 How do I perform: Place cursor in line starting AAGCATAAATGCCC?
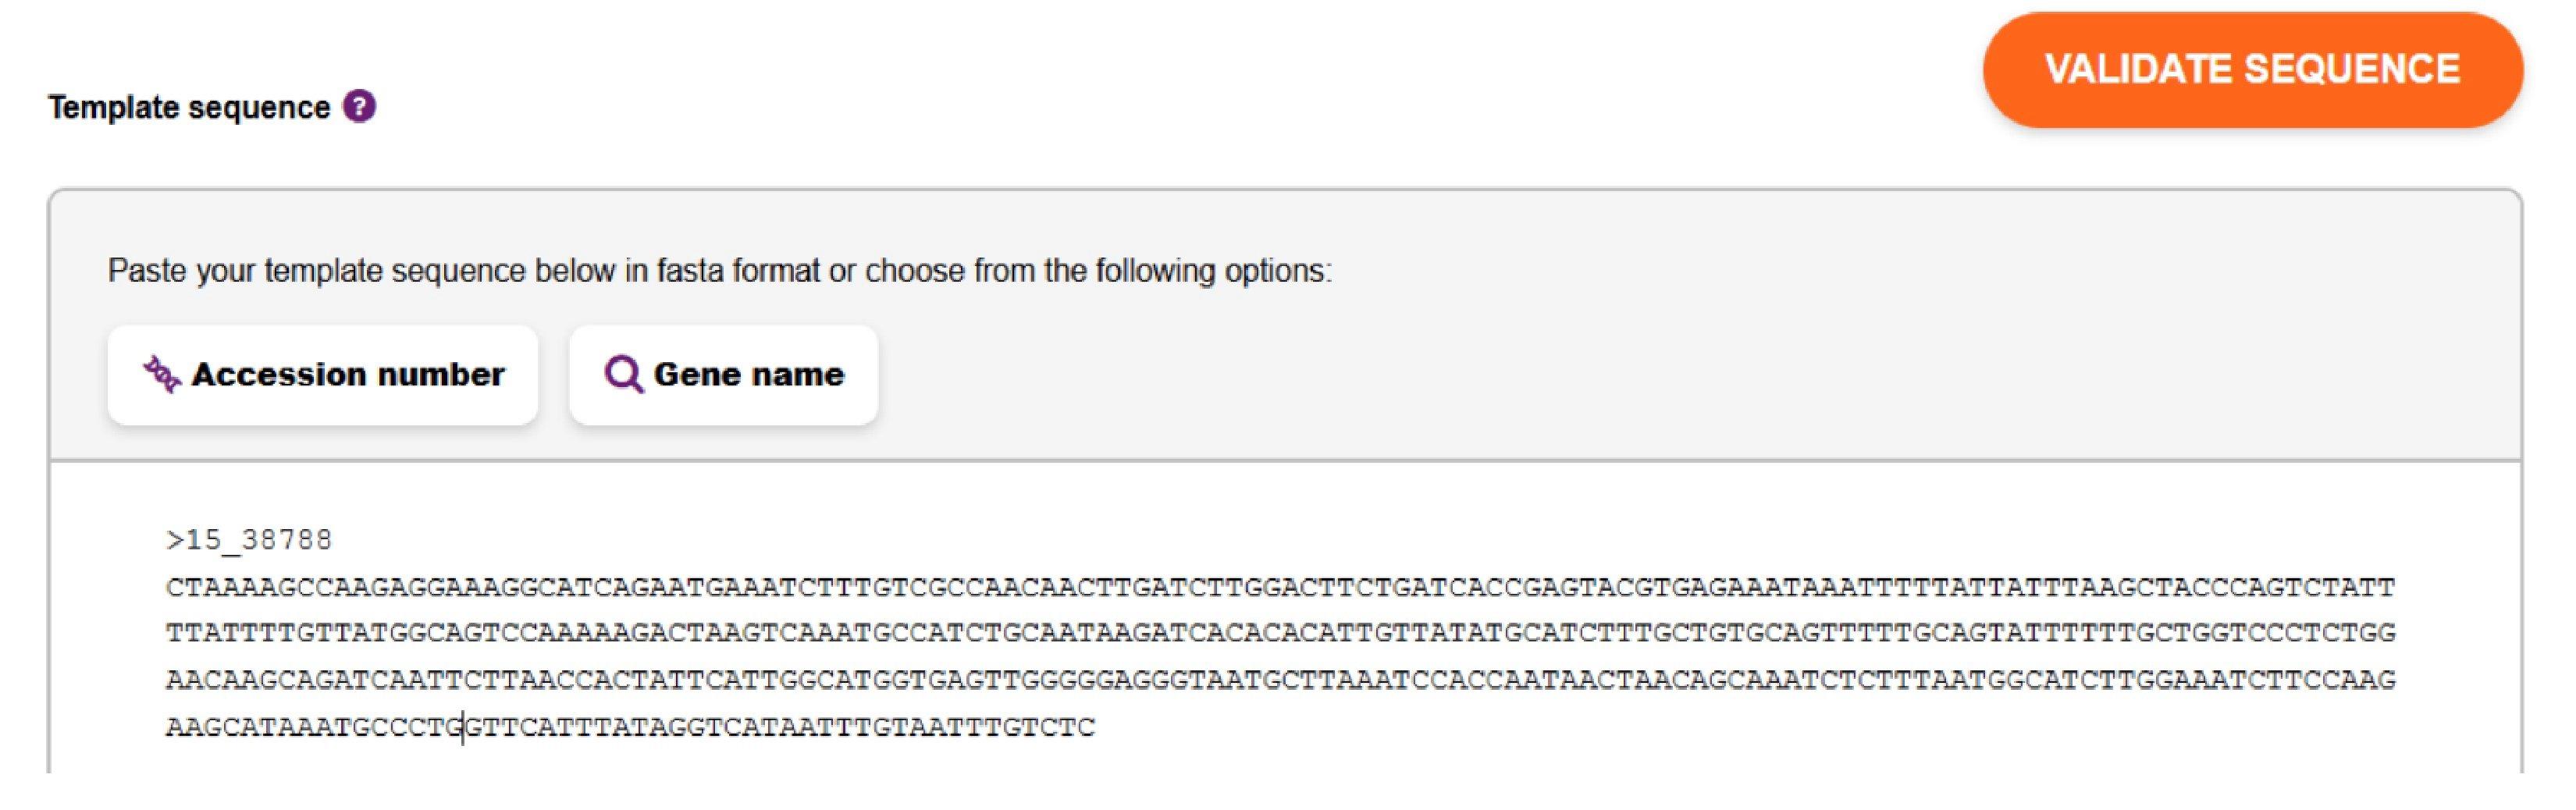pos(630,727)
